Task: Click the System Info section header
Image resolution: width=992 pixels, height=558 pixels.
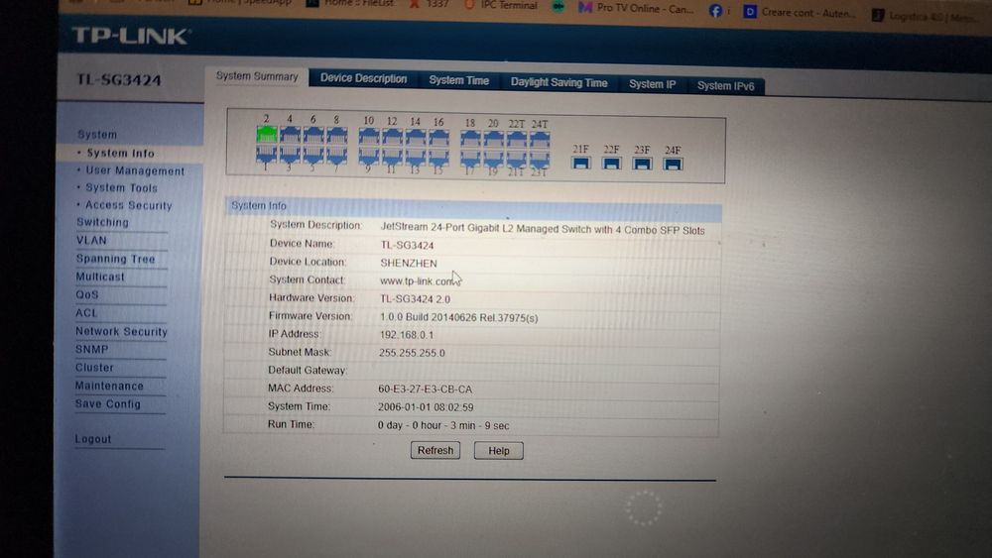Action: (473, 207)
